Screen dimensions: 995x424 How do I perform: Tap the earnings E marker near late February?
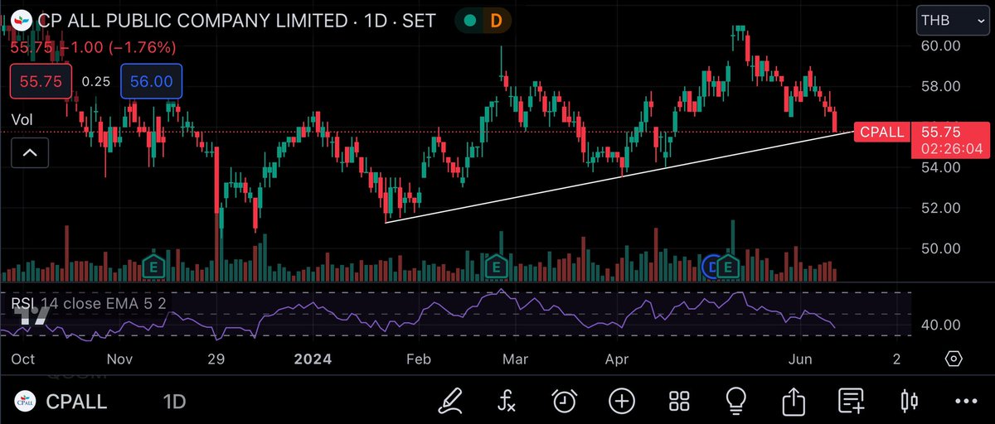(496, 267)
